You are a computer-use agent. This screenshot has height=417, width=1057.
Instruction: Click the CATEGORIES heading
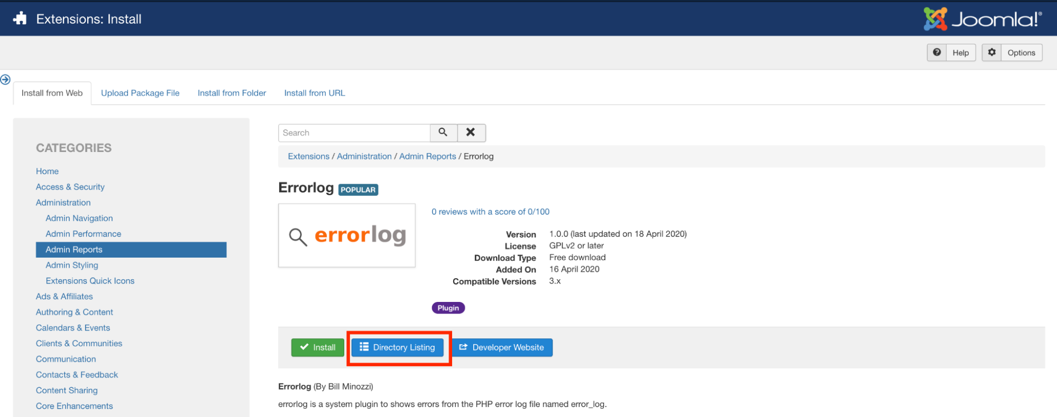point(74,148)
